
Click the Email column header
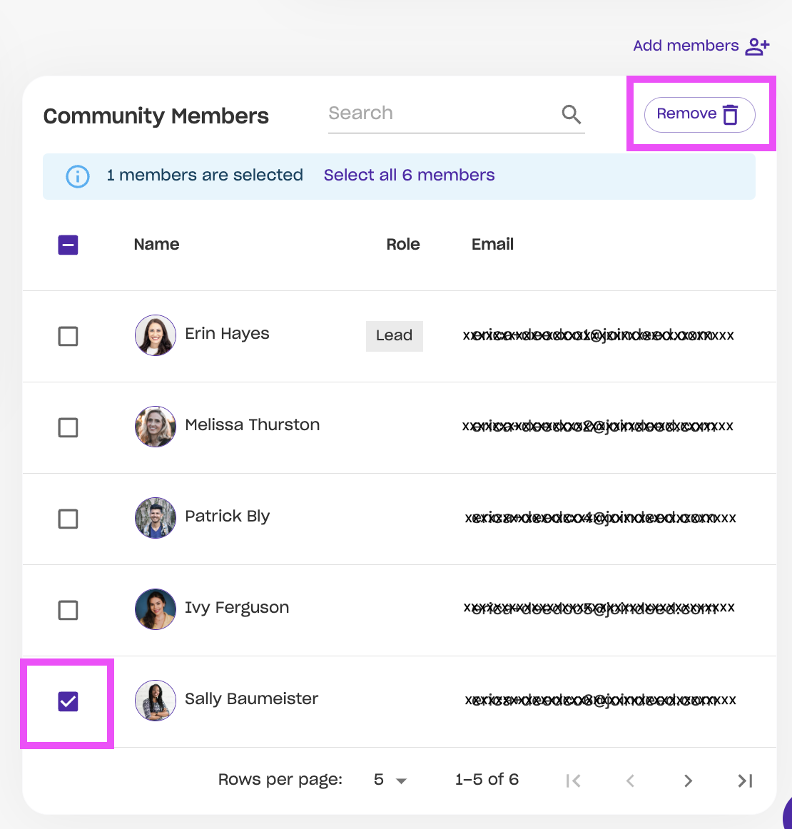[492, 244]
